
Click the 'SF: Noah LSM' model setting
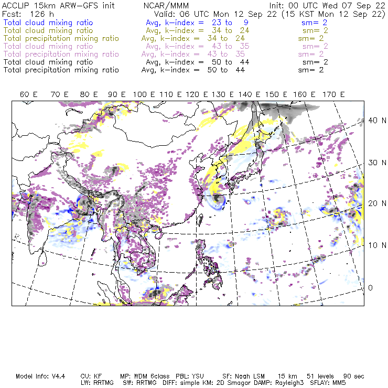tap(243, 376)
